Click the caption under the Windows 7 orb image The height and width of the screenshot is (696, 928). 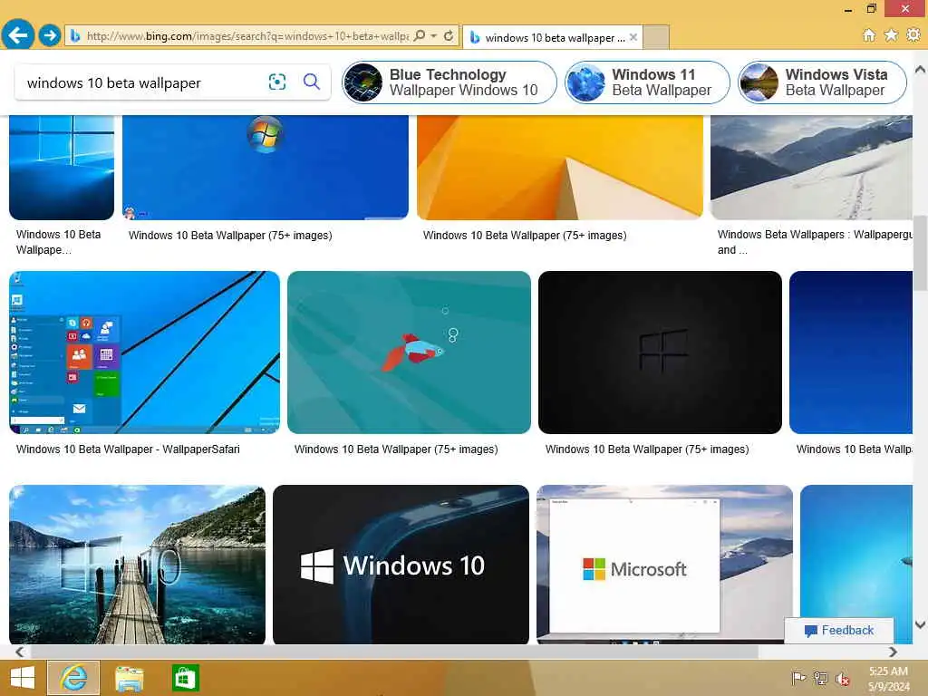click(x=230, y=236)
